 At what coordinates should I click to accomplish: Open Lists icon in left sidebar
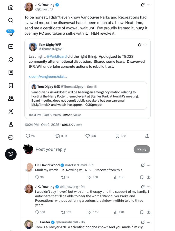pyautogui.click(x=11, y=72)
